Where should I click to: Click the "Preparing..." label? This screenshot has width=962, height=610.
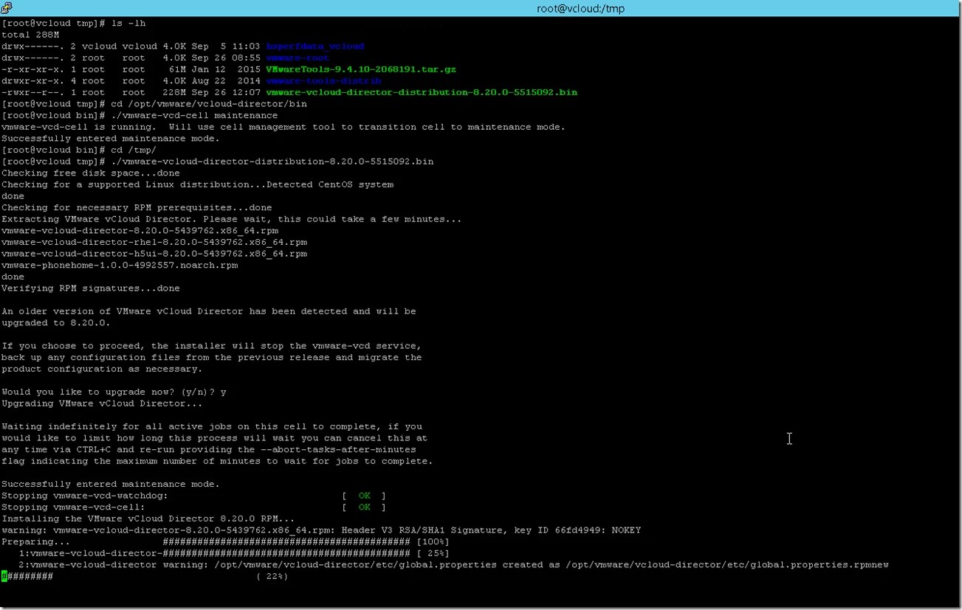[x=36, y=542]
